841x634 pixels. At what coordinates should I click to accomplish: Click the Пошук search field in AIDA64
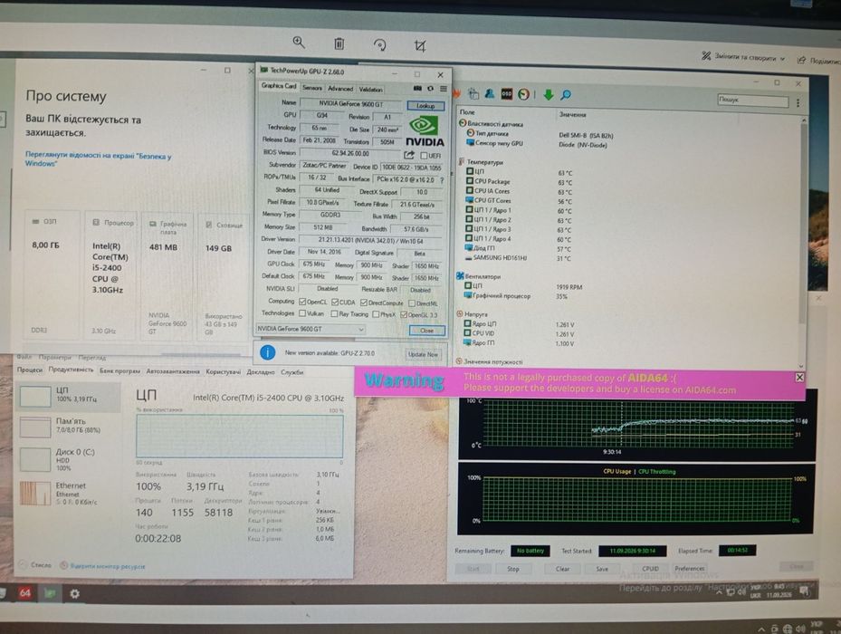pos(752,100)
